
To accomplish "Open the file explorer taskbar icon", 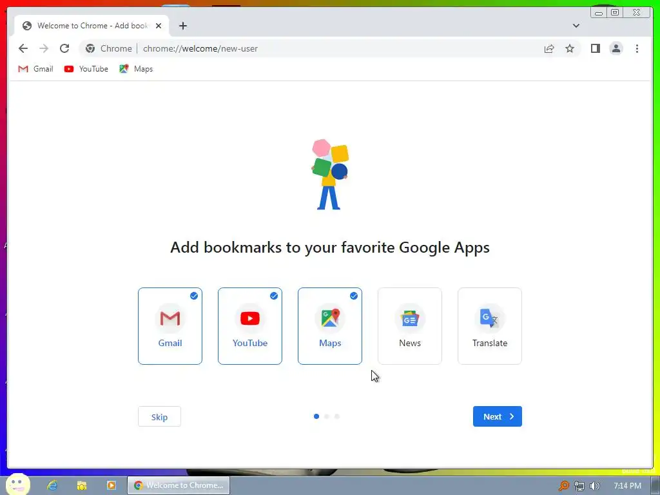I will click(x=82, y=485).
